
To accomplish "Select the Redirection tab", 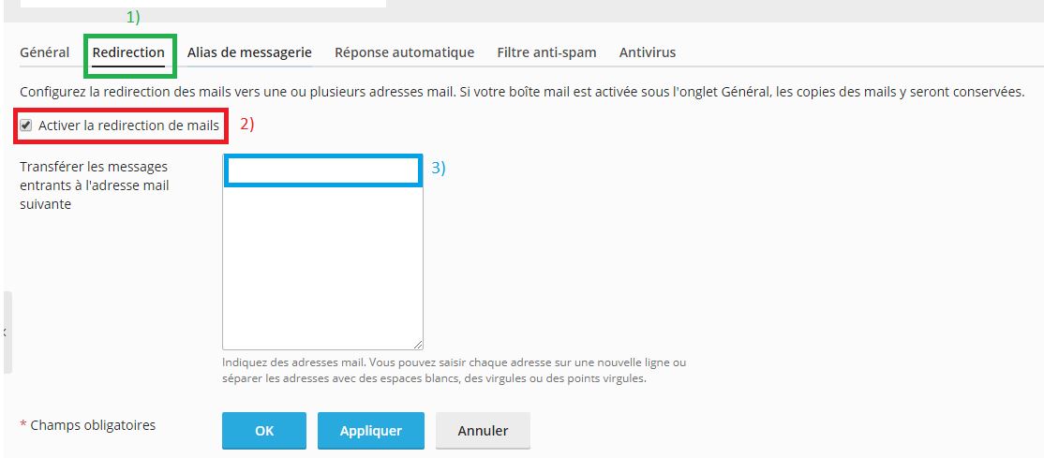I will (128, 52).
